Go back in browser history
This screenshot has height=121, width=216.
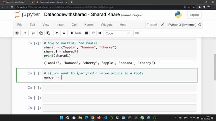point(3,7)
